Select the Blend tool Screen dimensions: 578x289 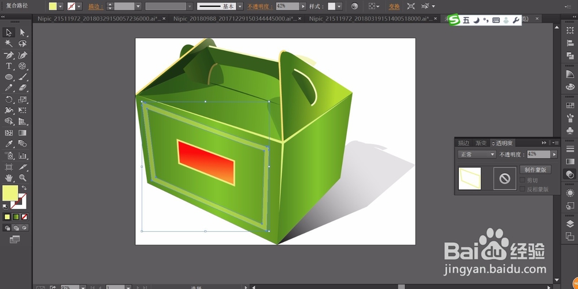click(23, 144)
